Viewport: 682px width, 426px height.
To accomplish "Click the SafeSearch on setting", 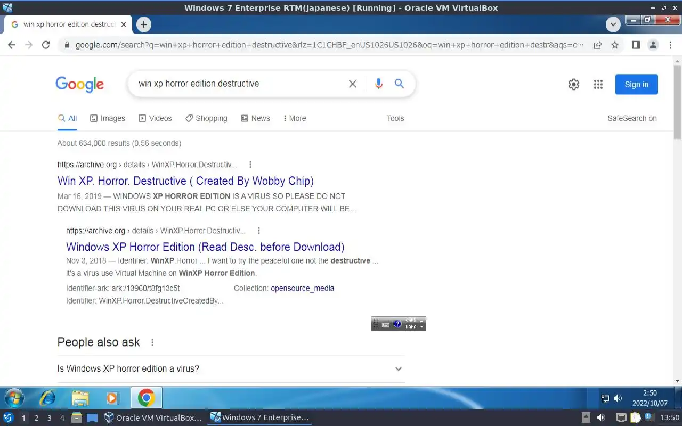I will coord(632,118).
